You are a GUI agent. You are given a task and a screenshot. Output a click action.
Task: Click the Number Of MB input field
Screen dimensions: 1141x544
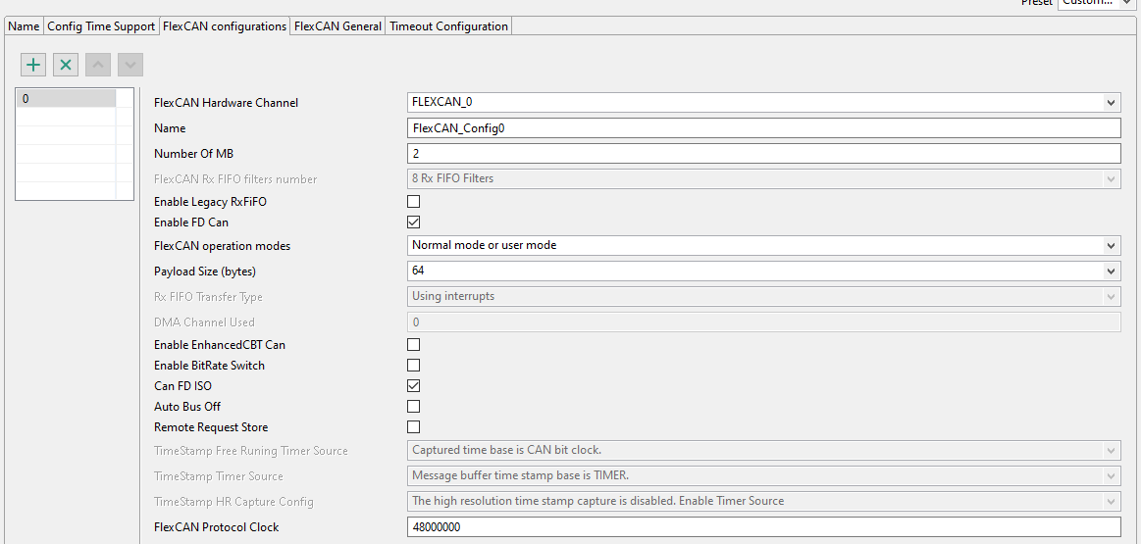[762, 154]
